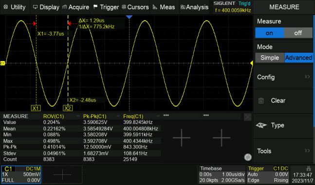Select the Trigger flag icon
Screen dimensions: 315x185
click(x=95, y=7)
